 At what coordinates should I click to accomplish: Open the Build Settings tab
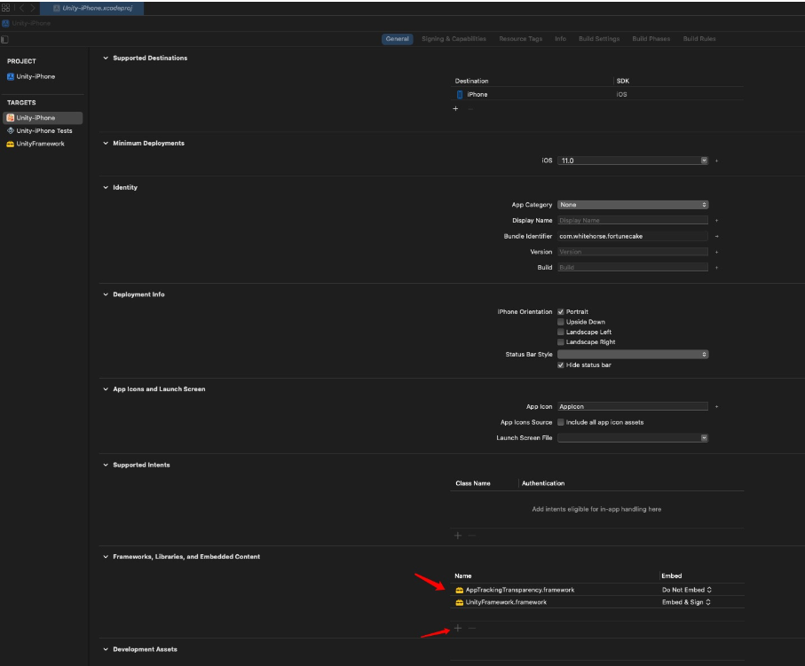click(x=599, y=39)
